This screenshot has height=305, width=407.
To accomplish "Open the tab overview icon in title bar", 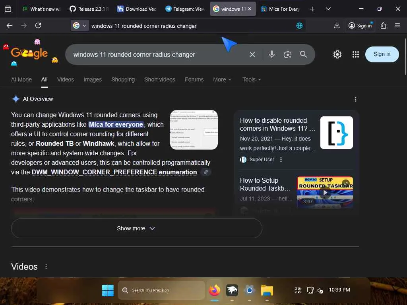I will 8,9.
